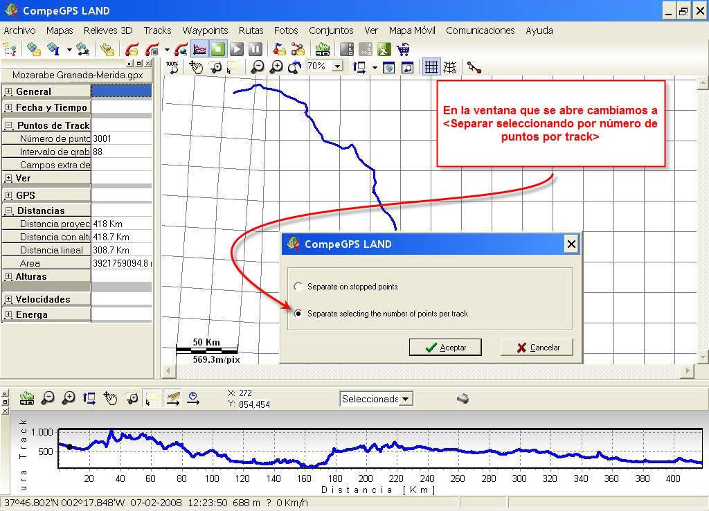Open the Mapa Móvil menu

pos(412,30)
